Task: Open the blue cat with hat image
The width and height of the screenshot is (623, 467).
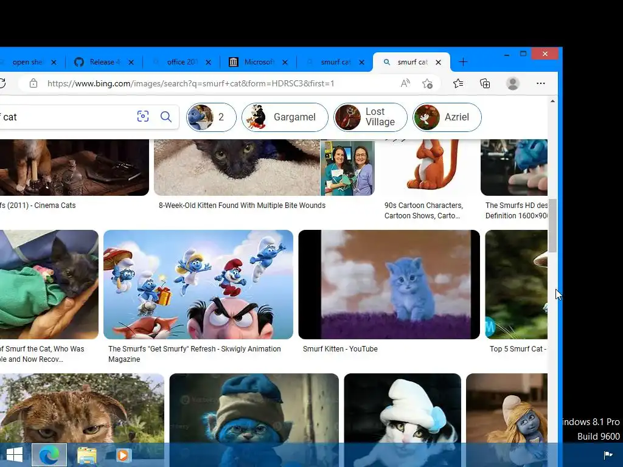Action: (254, 408)
